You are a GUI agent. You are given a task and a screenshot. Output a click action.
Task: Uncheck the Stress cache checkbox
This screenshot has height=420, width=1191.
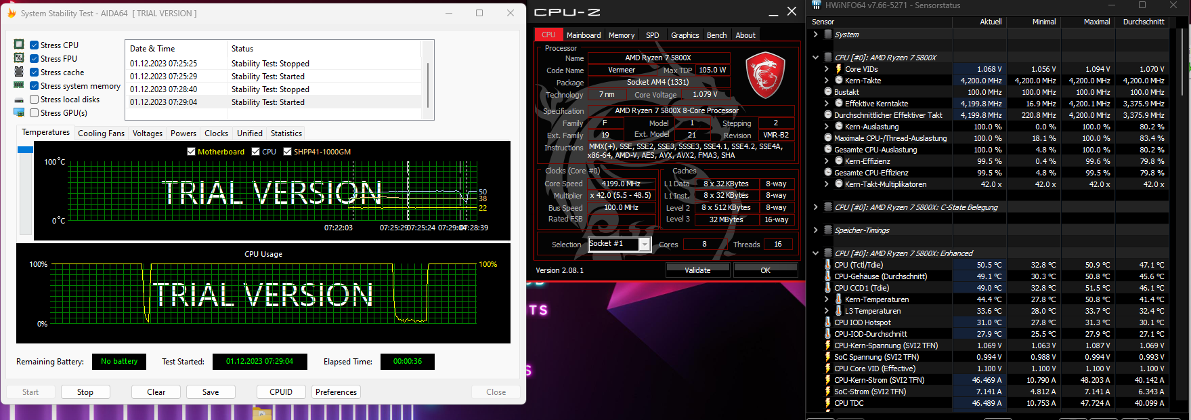click(x=34, y=72)
